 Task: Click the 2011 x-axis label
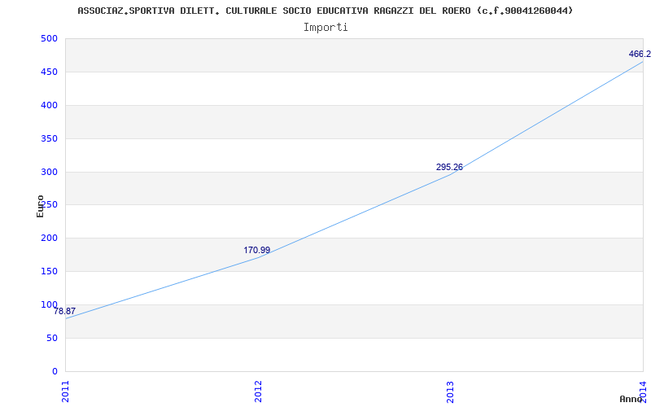pyautogui.click(x=66, y=392)
